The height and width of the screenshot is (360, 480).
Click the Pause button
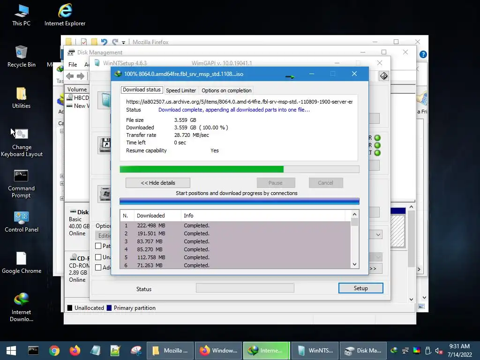coord(276,183)
